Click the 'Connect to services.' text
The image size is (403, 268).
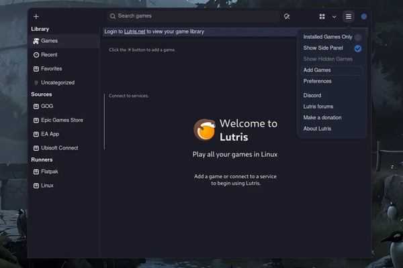coord(129,96)
